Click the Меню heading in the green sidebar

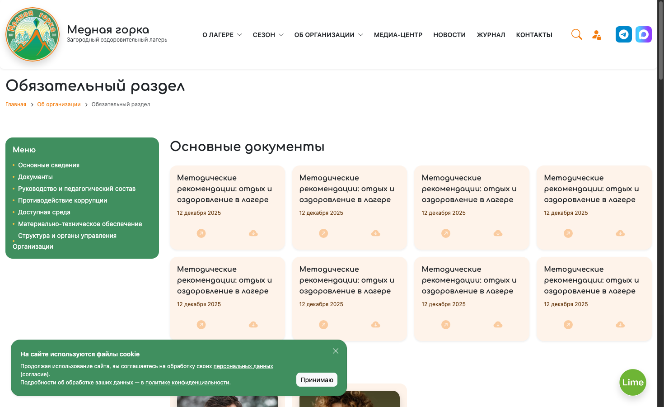click(x=24, y=150)
